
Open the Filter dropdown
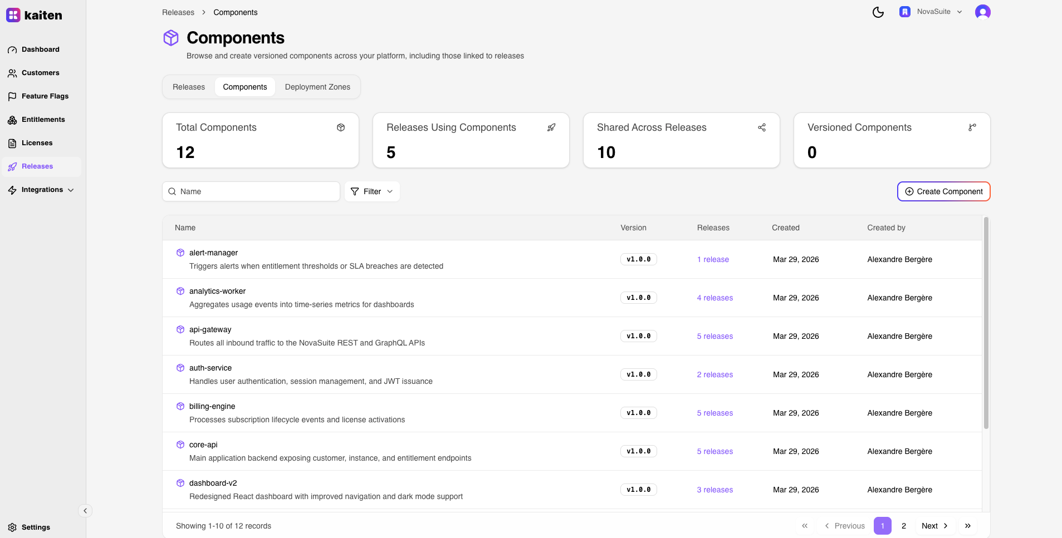372,191
